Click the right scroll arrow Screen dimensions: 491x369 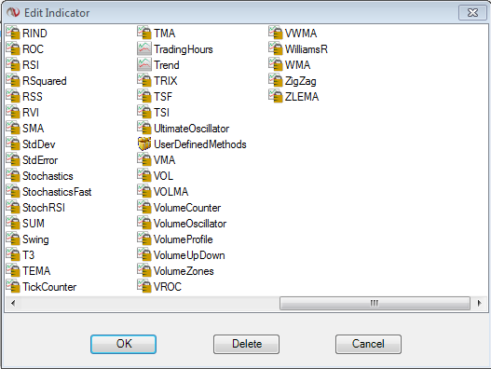click(x=479, y=303)
